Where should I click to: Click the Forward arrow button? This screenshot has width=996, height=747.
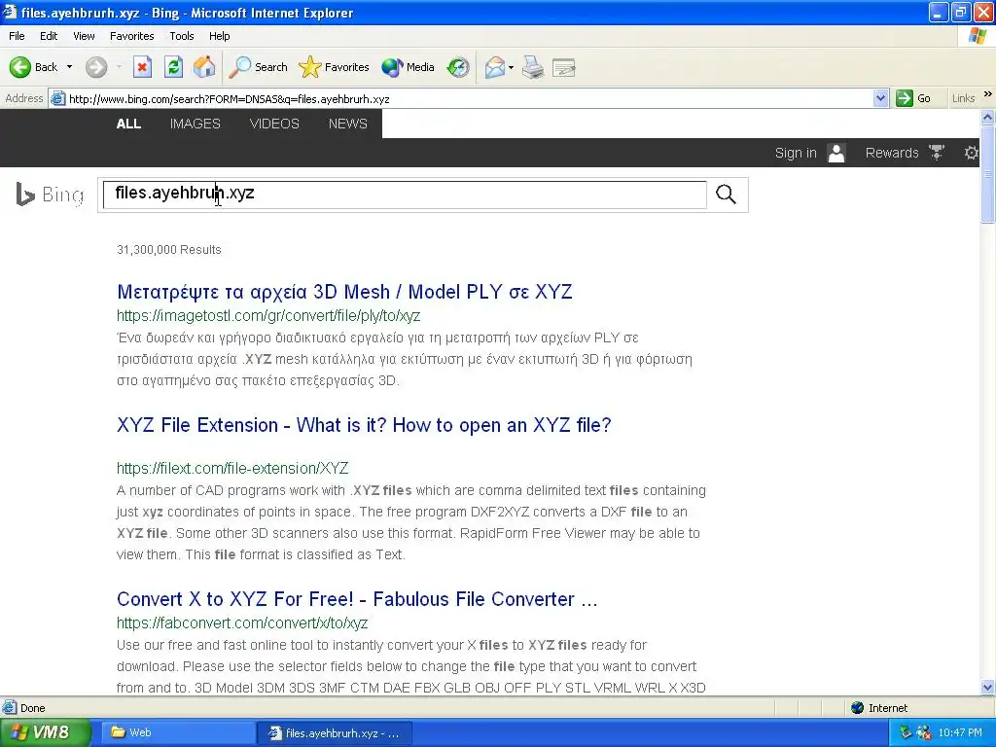(96, 67)
